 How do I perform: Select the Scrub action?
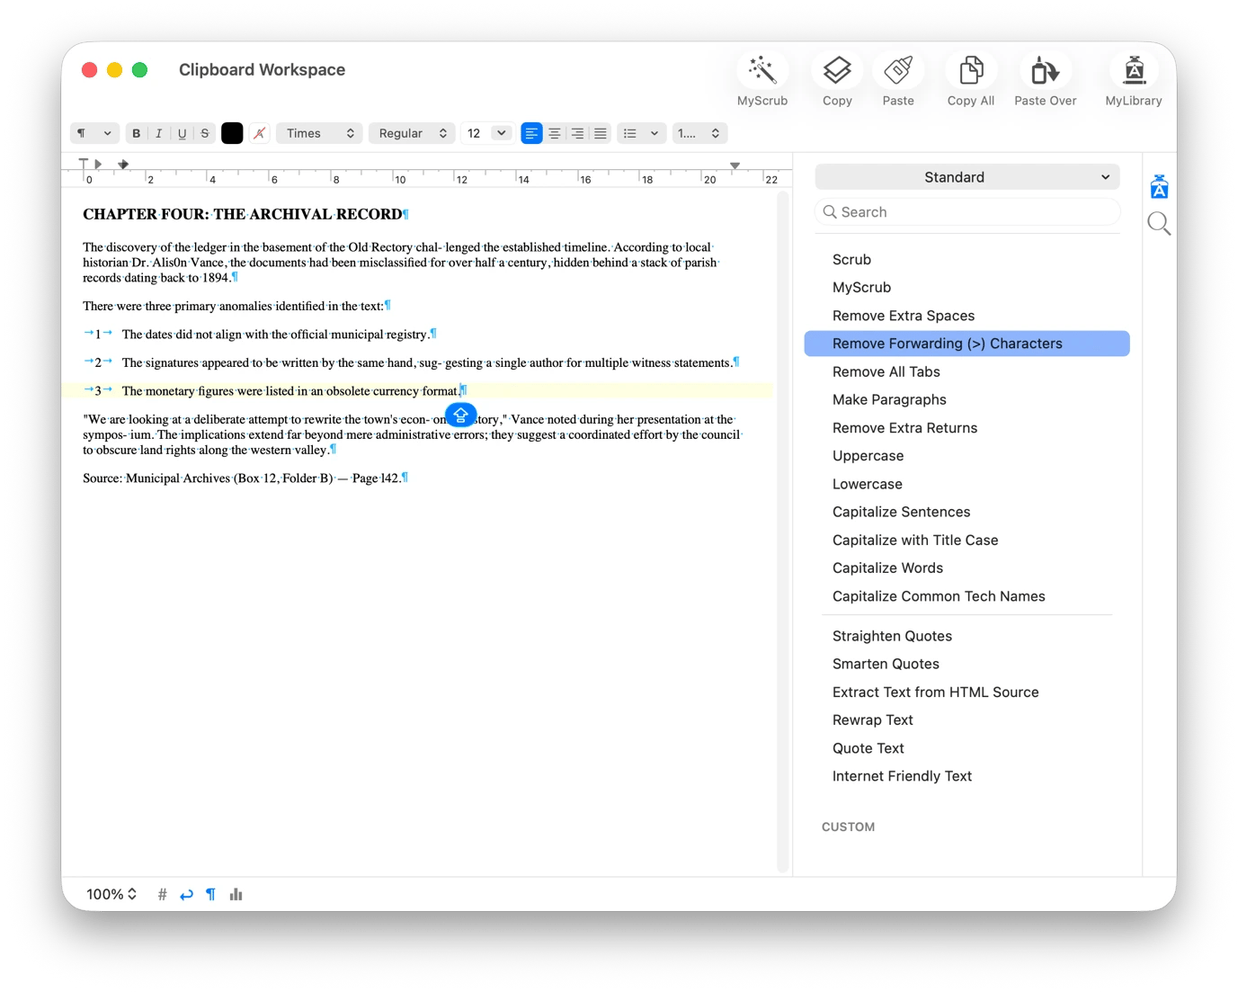pos(967,259)
